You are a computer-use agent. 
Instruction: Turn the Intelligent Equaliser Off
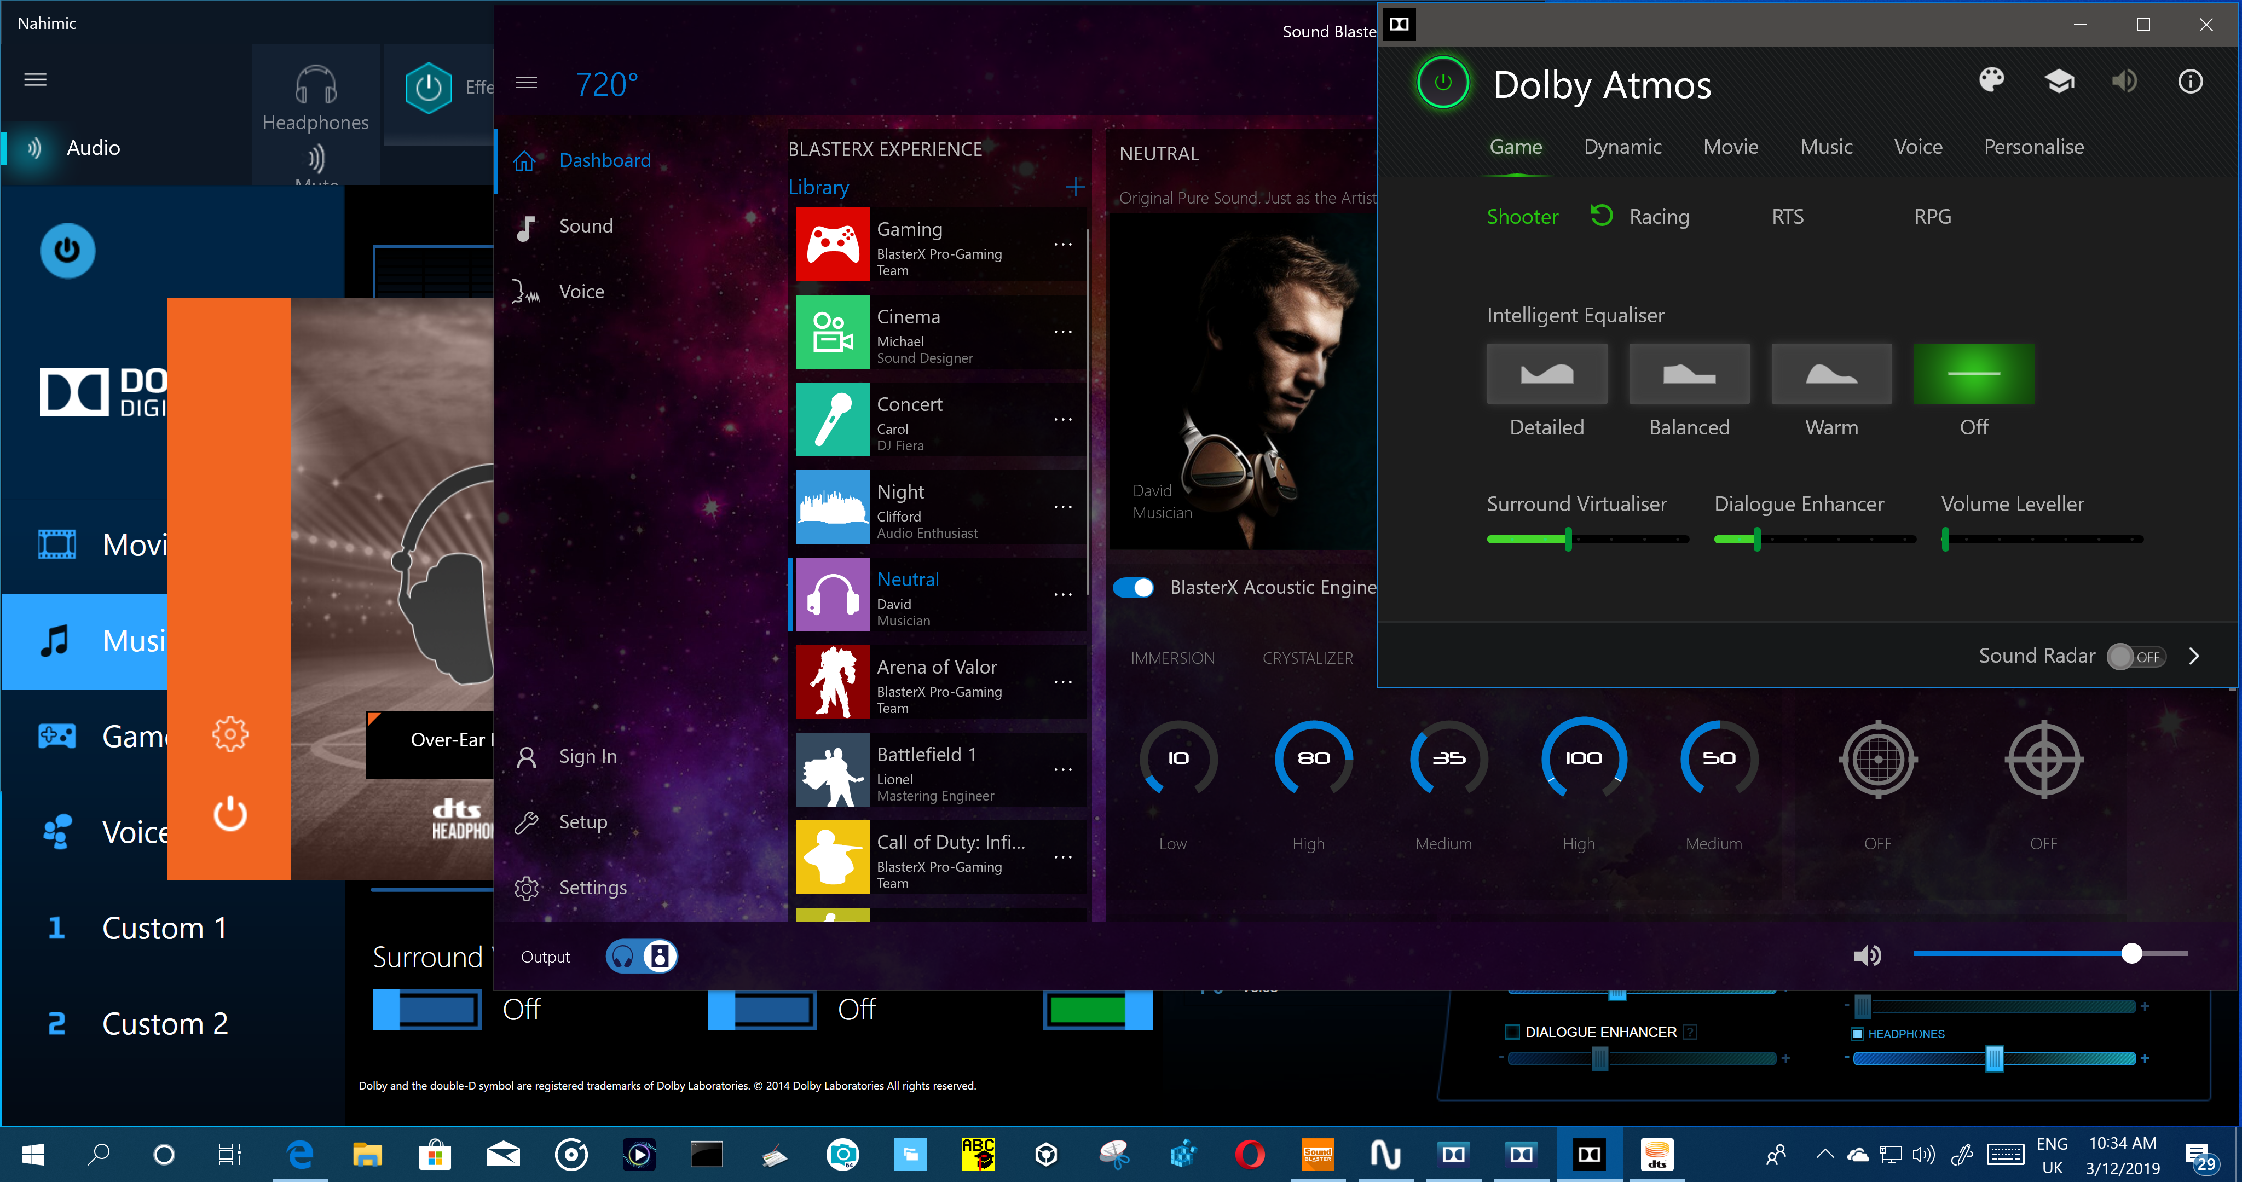(x=1974, y=373)
